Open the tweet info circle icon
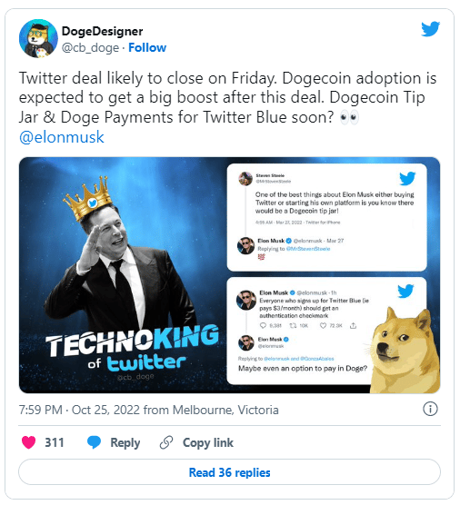Image resolution: width=460 pixels, height=505 pixels. tap(430, 409)
